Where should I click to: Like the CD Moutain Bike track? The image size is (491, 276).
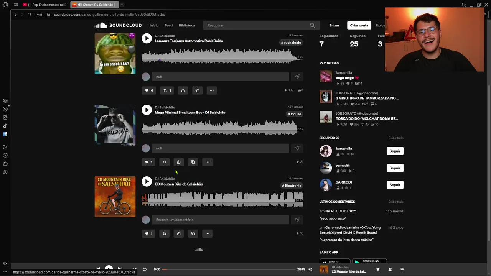[x=148, y=233]
